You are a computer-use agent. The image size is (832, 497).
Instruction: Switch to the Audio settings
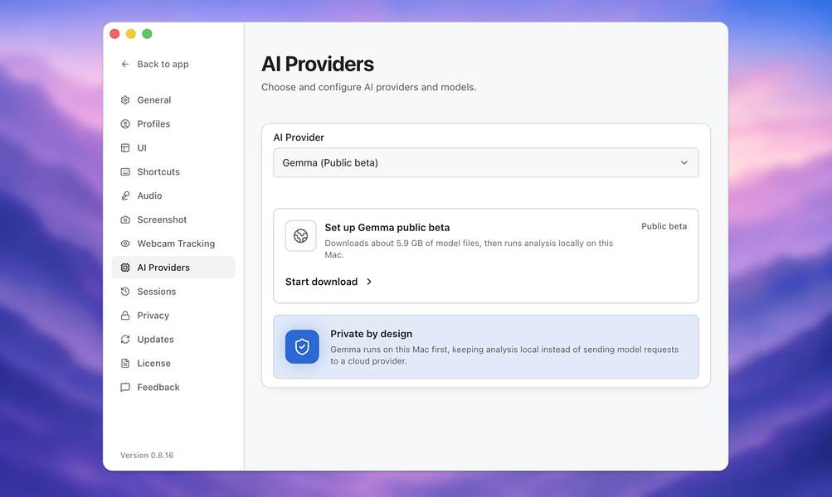173,195
